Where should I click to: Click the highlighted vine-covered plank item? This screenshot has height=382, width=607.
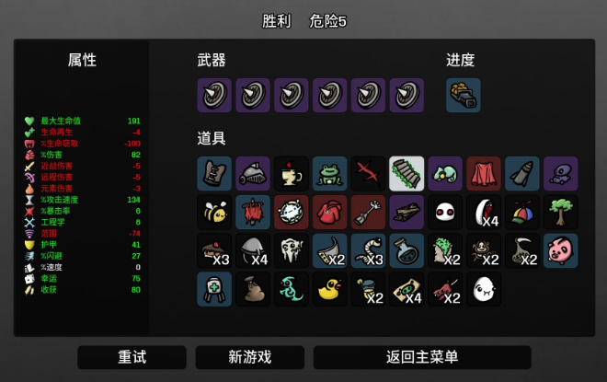(407, 174)
